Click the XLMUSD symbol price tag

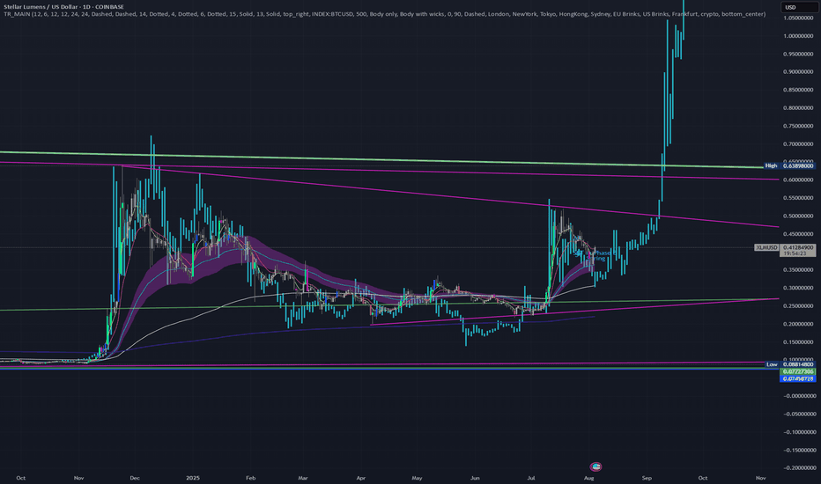click(x=766, y=247)
